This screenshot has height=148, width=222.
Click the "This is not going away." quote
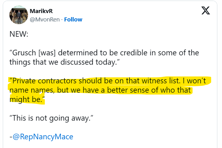[52, 118]
